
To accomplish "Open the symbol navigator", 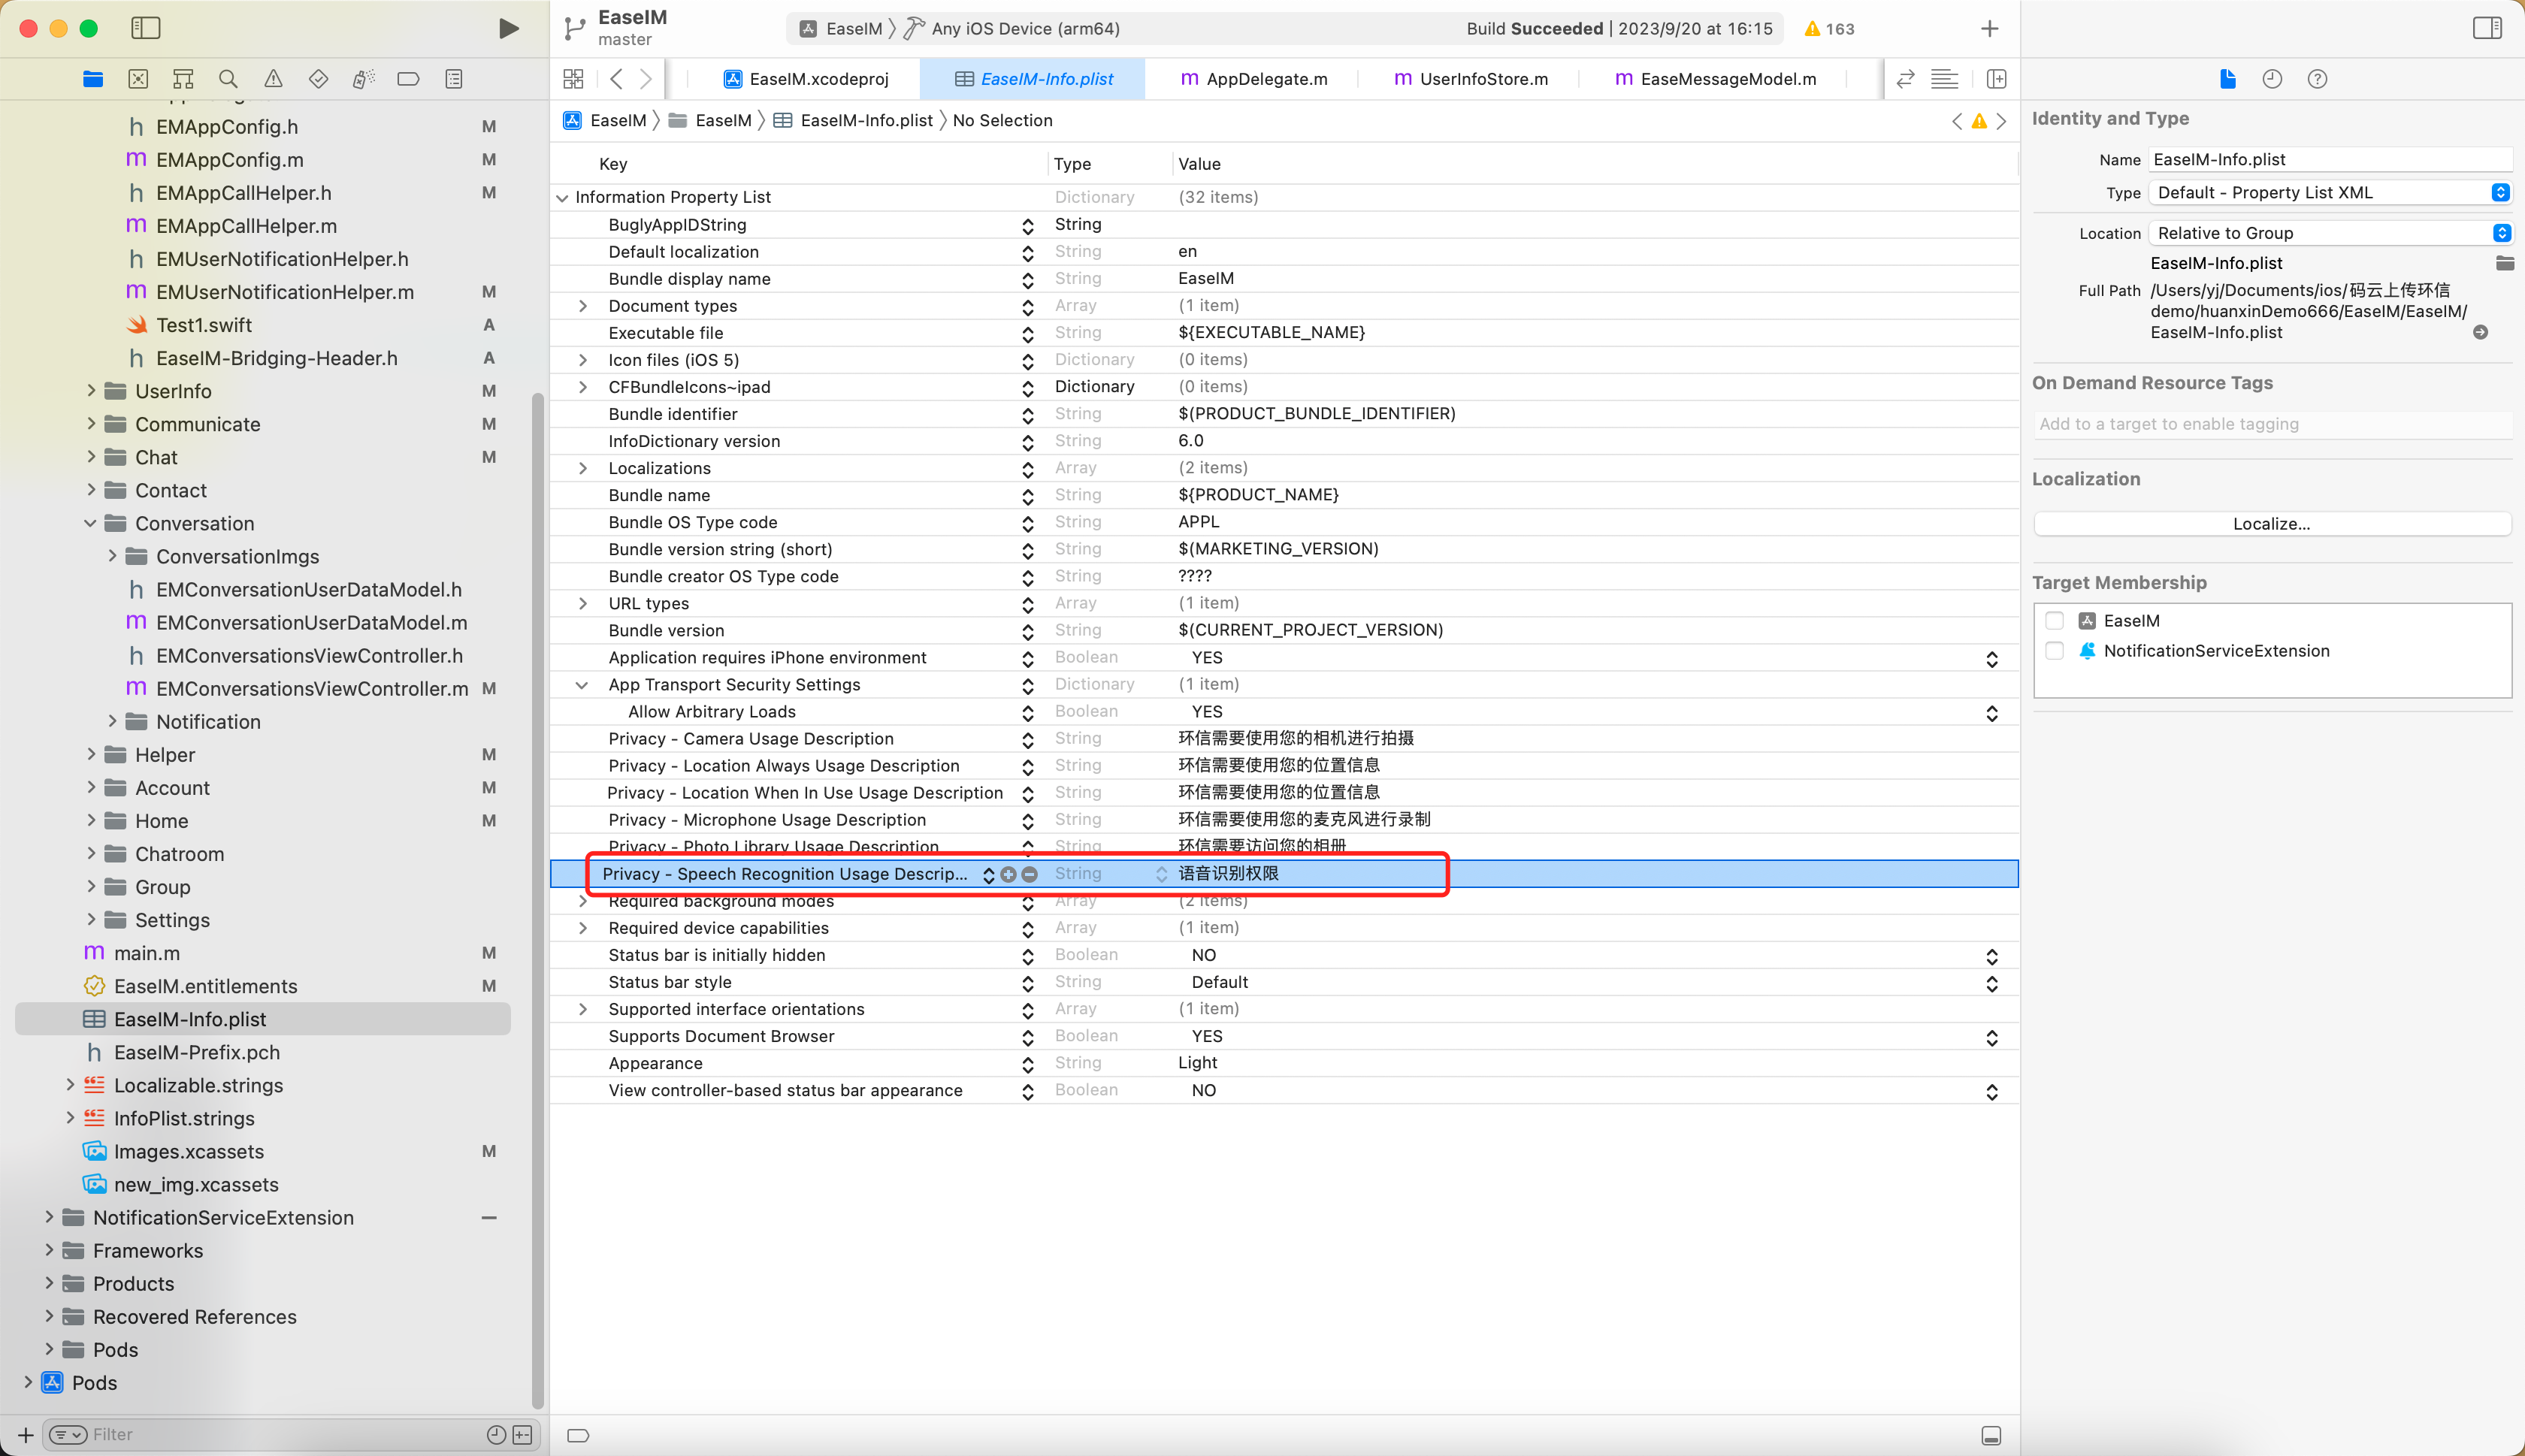I will pyautogui.click(x=183, y=79).
